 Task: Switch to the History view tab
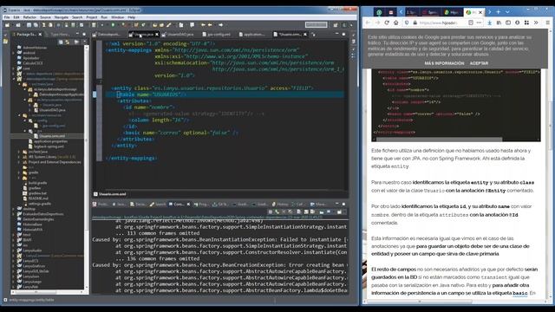(280, 205)
